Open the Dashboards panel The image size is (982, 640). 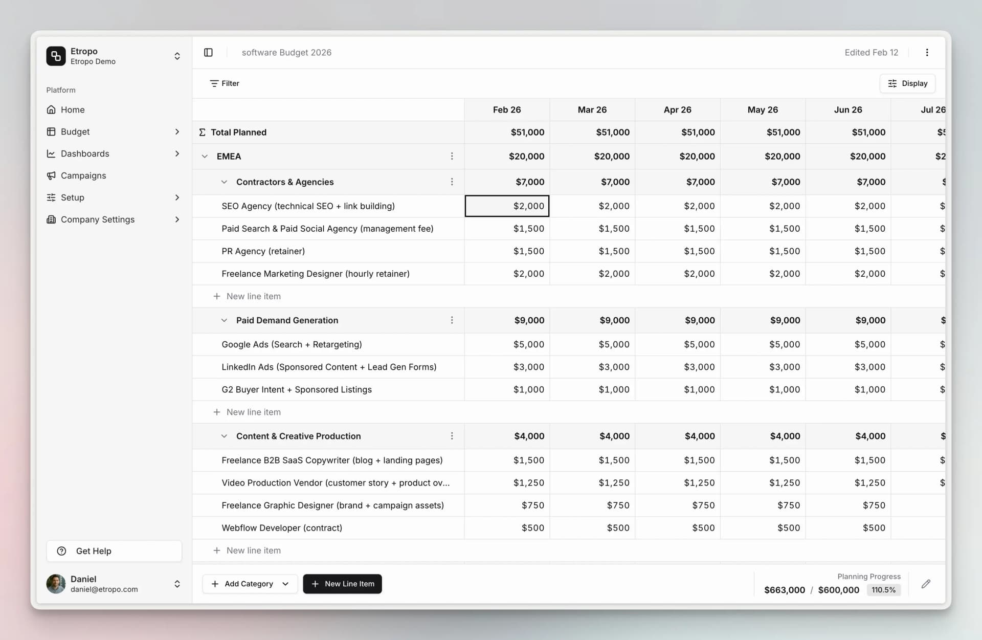(x=52, y=153)
